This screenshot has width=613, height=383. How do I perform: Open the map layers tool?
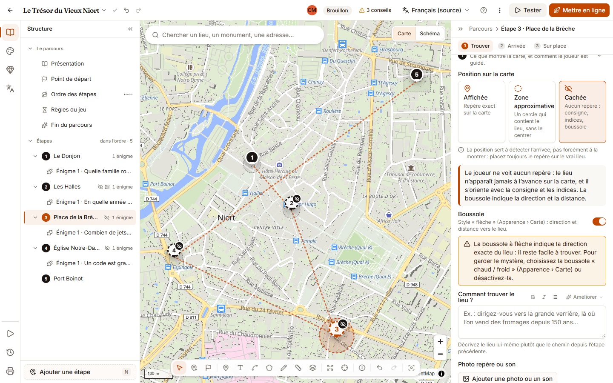[312, 368]
